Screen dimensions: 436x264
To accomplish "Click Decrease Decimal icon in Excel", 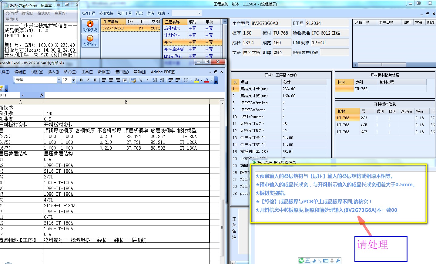I will [x=162, y=80].
